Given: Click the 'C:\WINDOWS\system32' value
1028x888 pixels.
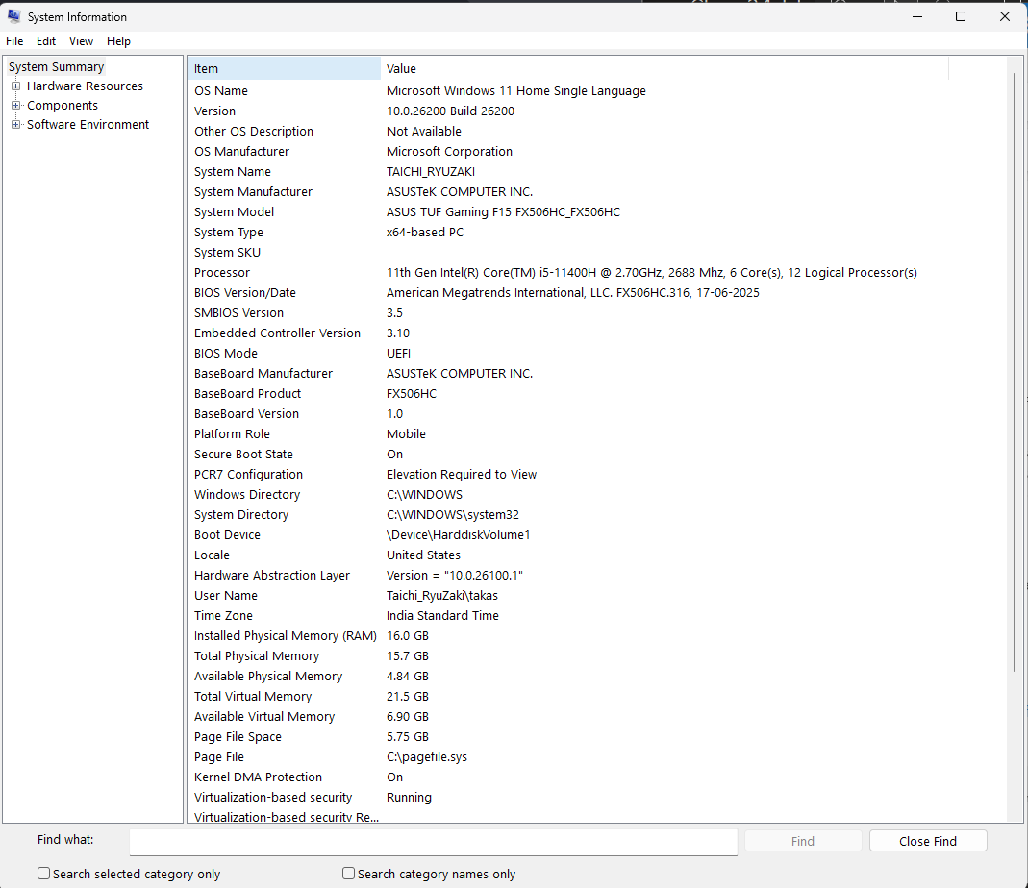Looking at the screenshot, I should click(452, 515).
